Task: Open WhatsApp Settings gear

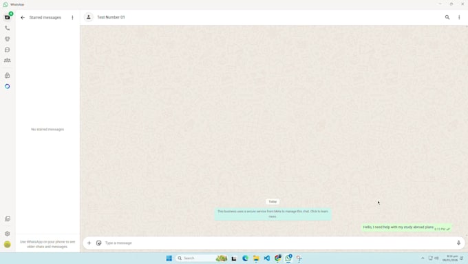Action: tap(7, 234)
